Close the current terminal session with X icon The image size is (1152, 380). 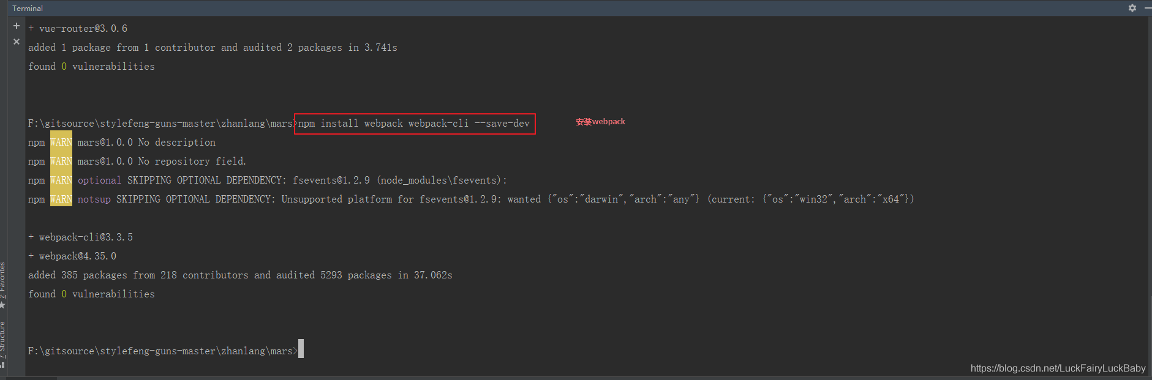click(x=17, y=42)
